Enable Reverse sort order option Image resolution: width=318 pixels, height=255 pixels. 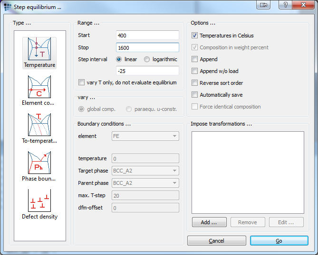[195, 83]
